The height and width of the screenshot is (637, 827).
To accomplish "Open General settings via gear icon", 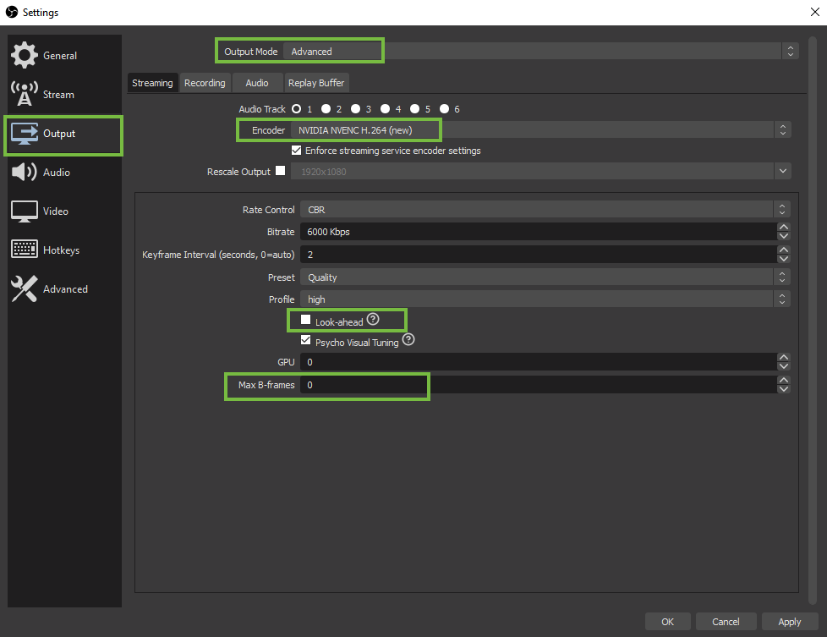I will click(25, 55).
